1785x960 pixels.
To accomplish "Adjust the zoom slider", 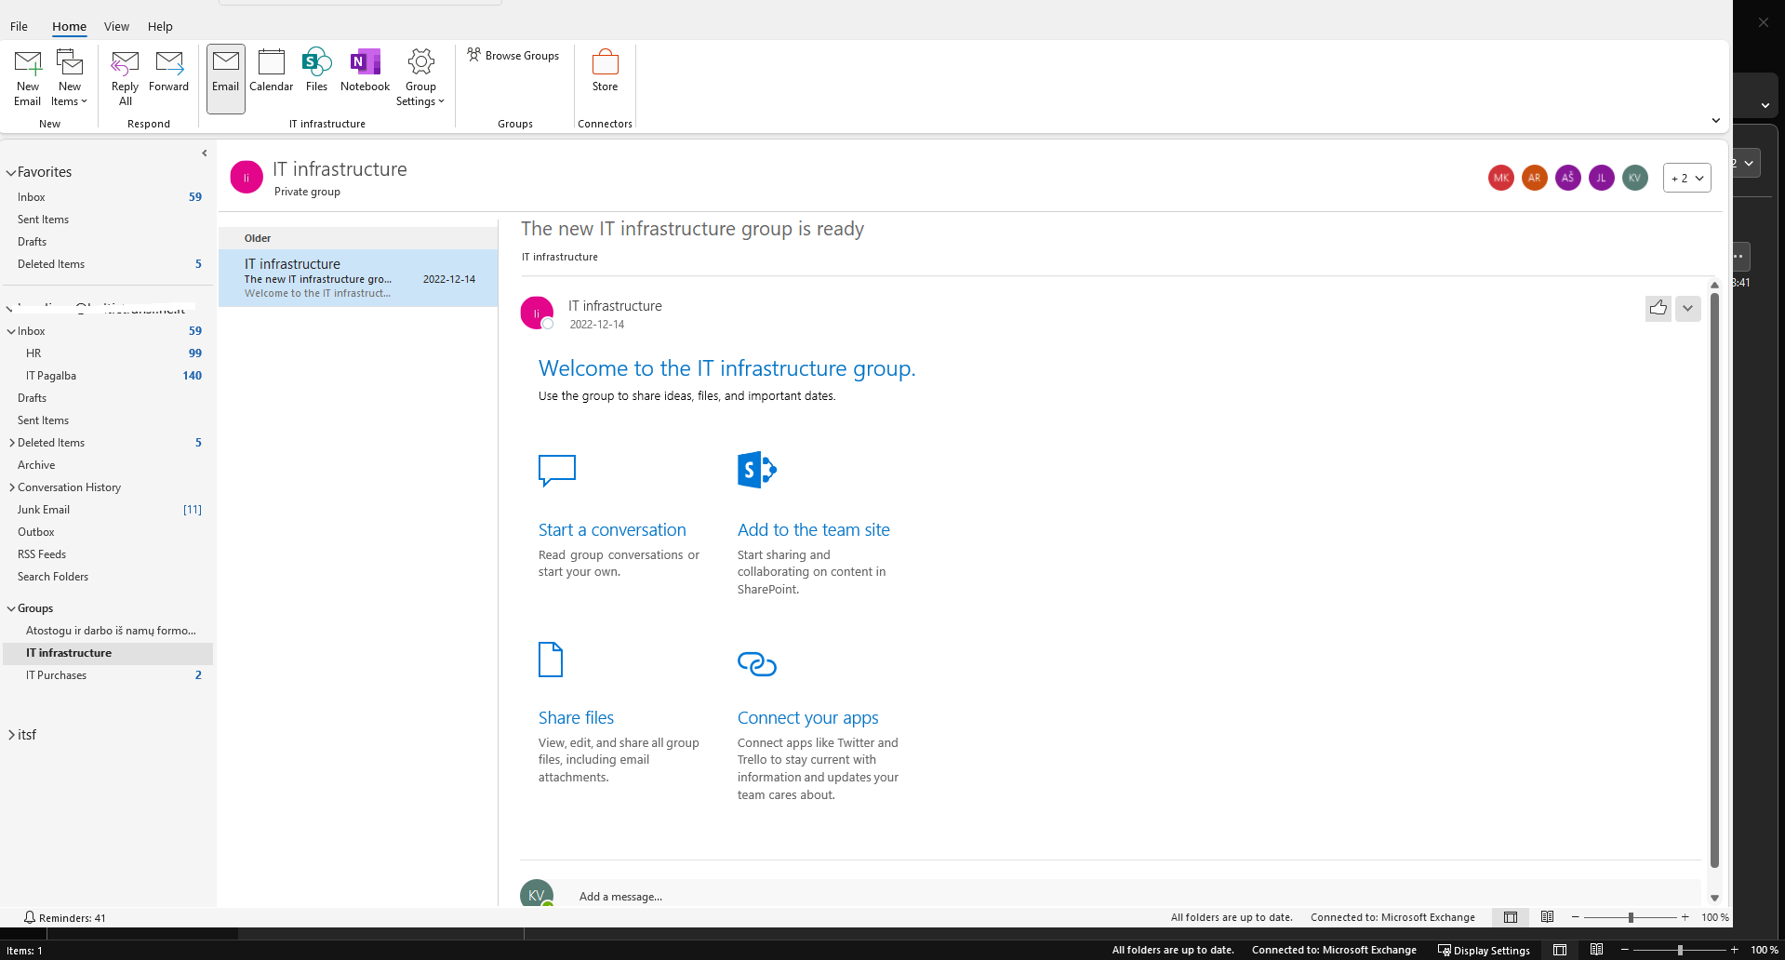I will [1631, 917].
